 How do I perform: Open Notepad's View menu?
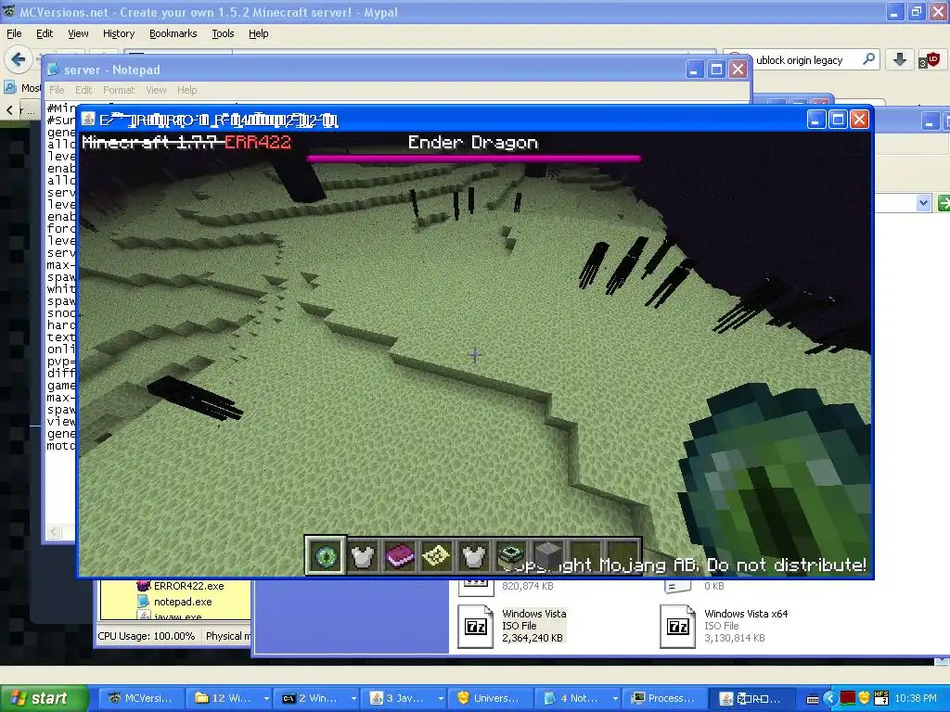[156, 90]
